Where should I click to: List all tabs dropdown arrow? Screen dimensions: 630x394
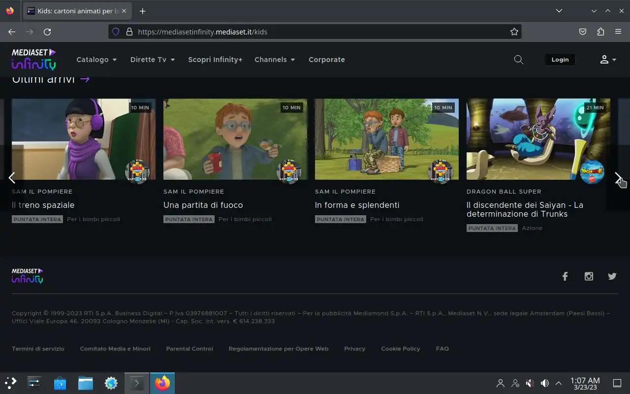click(x=559, y=11)
